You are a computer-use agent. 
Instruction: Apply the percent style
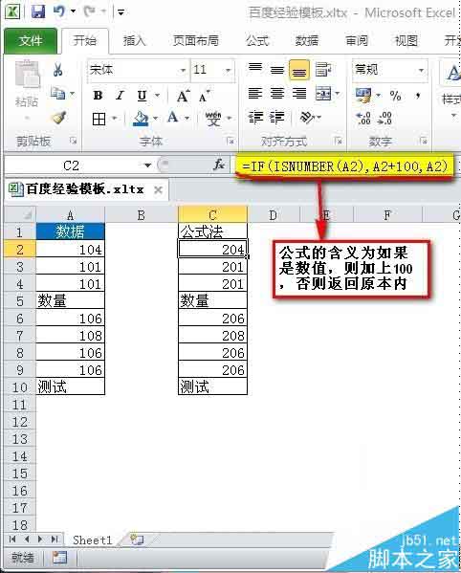pyautogui.click(x=395, y=96)
